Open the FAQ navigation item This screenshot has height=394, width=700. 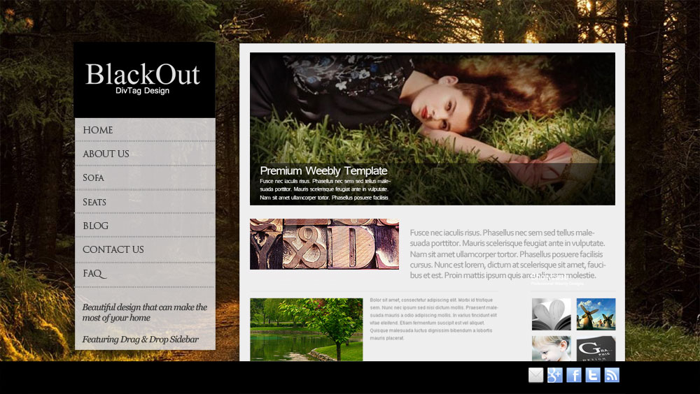(94, 274)
